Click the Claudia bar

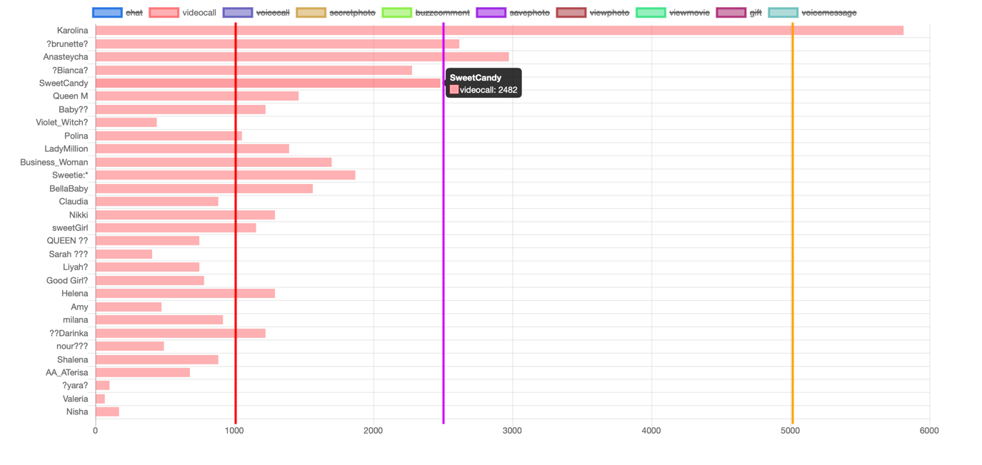coord(157,202)
